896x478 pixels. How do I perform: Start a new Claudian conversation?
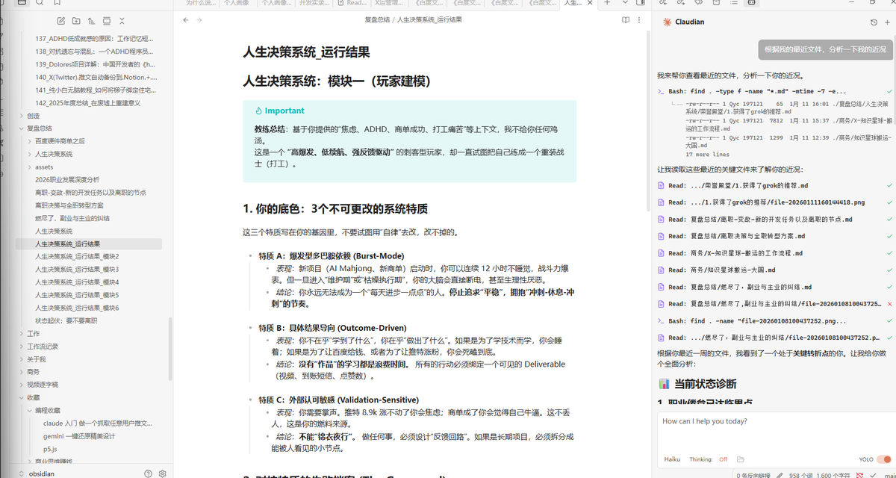pyautogui.click(x=887, y=22)
